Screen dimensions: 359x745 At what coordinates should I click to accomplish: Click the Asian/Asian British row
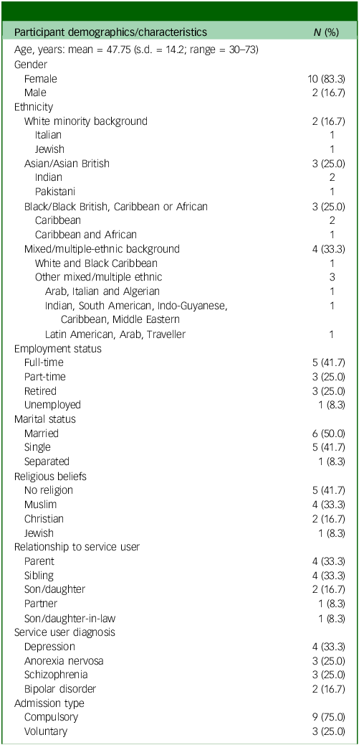point(179,164)
